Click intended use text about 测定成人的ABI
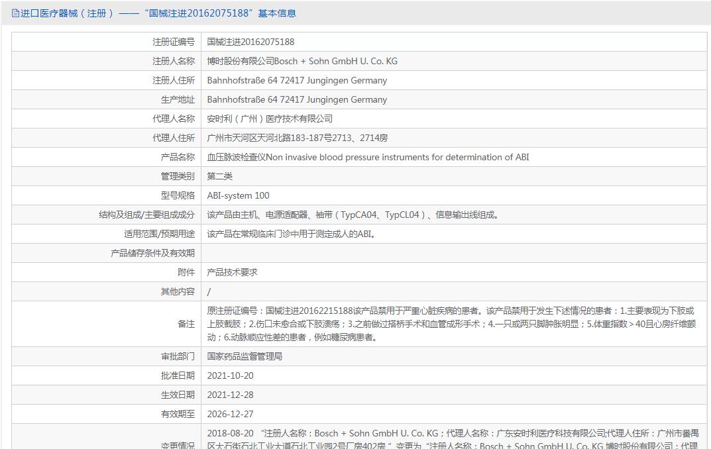Viewport: 711px width, 449px height. [291, 234]
